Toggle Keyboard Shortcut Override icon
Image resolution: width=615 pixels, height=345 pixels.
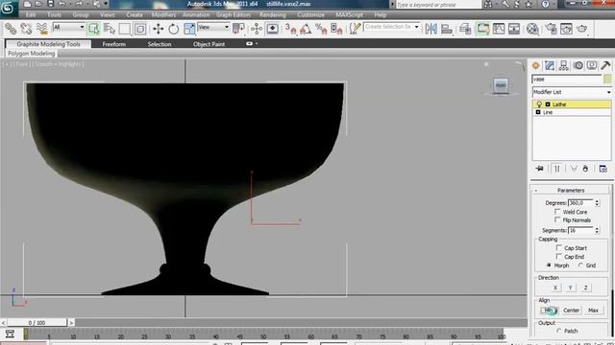click(x=273, y=29)
